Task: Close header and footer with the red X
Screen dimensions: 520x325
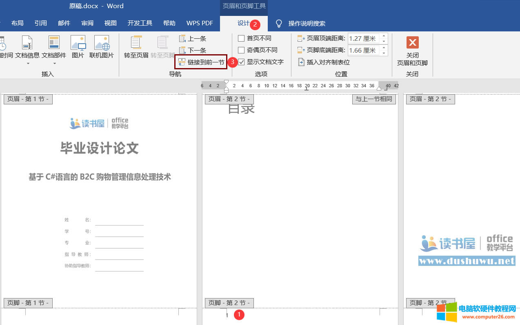Action: pos(412,43)
